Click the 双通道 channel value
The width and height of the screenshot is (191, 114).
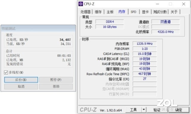[x=165, y=22]
